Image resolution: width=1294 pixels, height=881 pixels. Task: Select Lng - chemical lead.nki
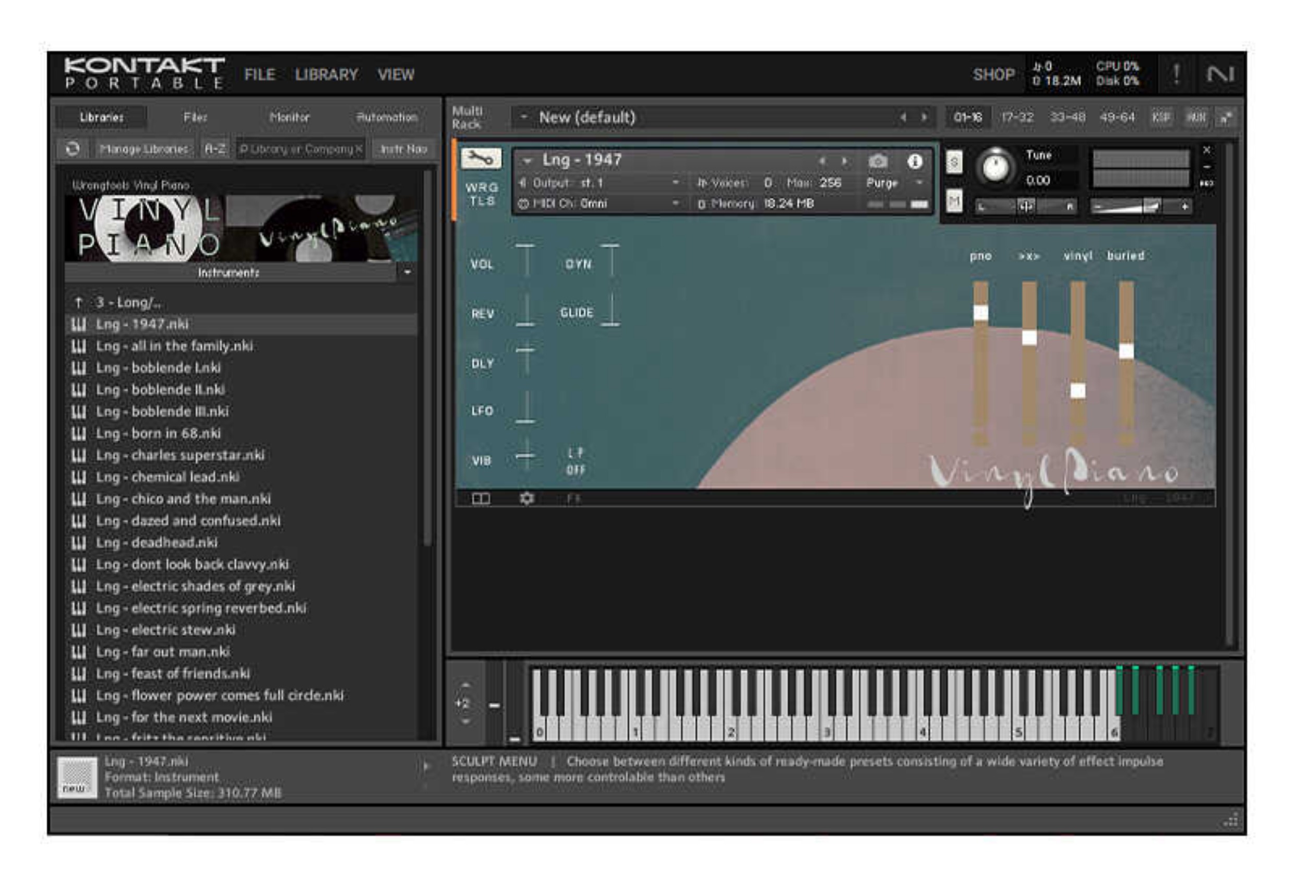click(x=241, y=477)
